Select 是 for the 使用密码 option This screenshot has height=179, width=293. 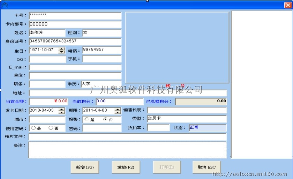point(33,128)
